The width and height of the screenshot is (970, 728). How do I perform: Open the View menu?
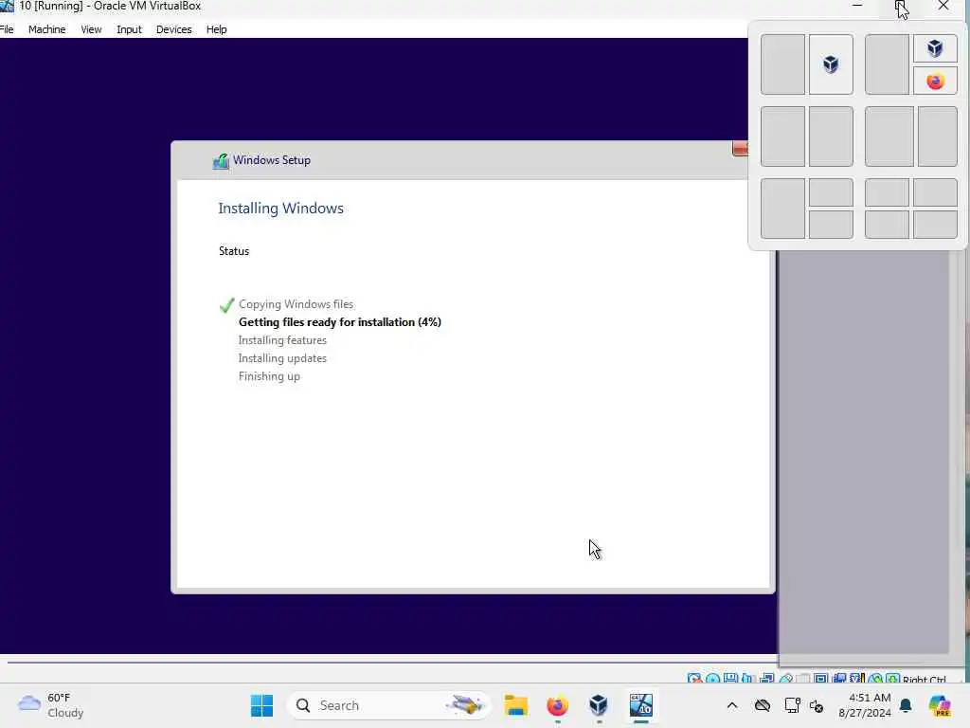click(x=91, y=29)
